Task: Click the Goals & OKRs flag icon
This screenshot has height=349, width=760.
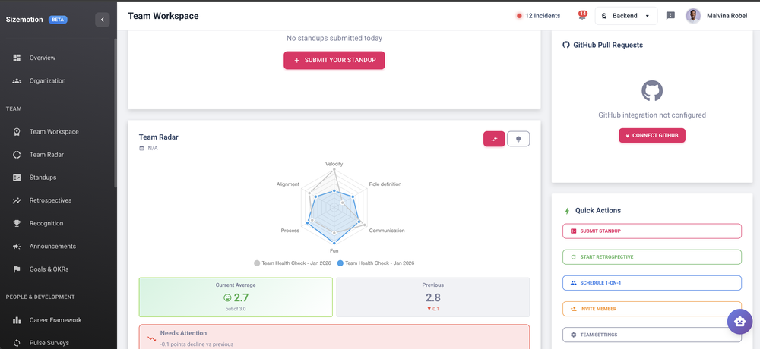Action: 17,269
